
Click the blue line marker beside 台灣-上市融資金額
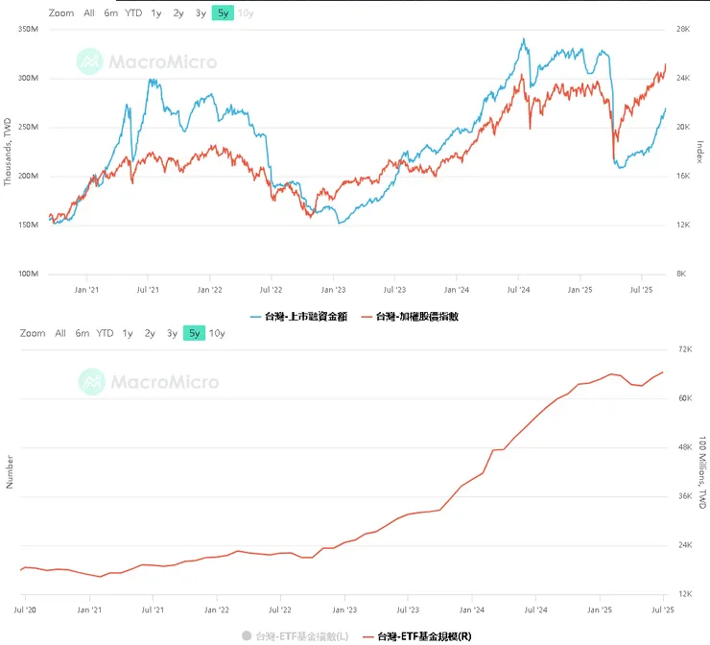pyautogui.click(x=255, y=316)
